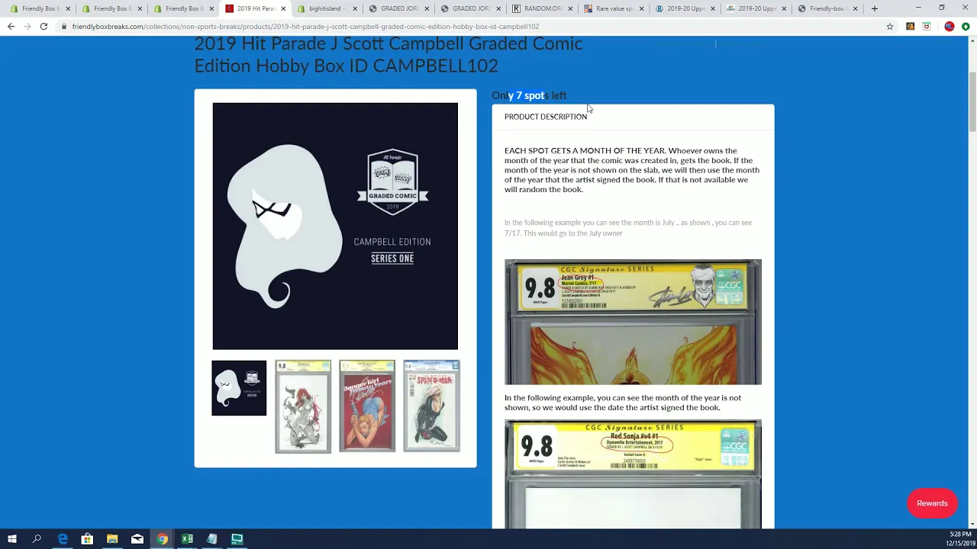Click the Red Sonja CGC slab example image
The image size is (977, 549).
pos(633,474)
